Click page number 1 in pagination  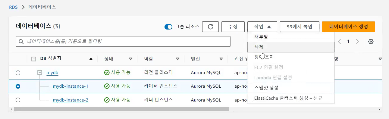click(x=348, y=42)
